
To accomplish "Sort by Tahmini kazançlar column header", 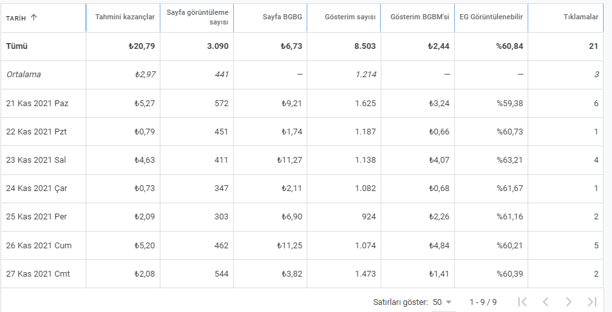I will tap(125, 17).
